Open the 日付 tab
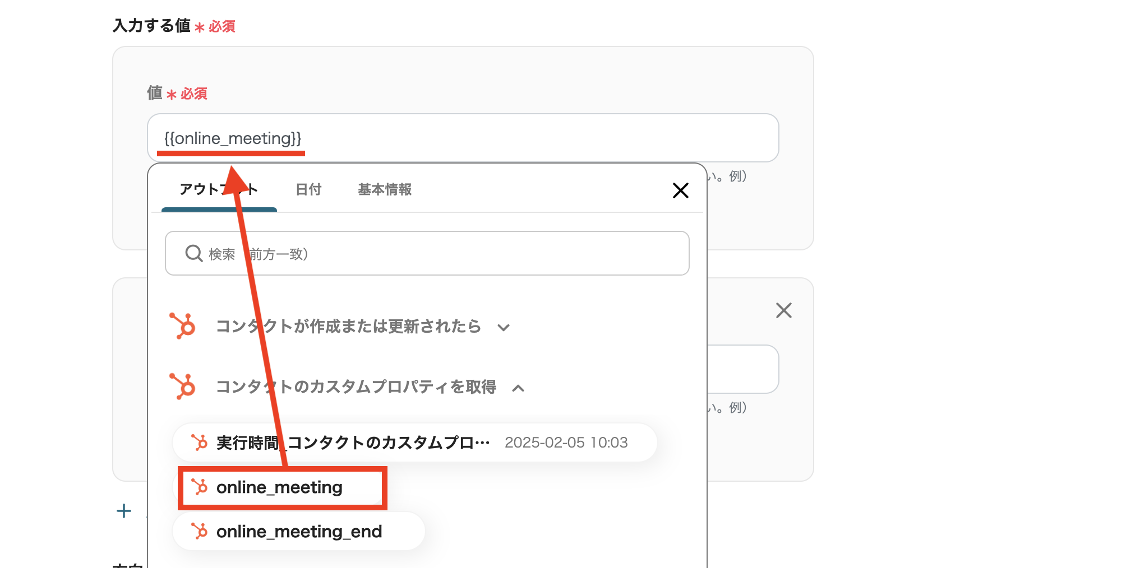Image resolution: width=1126 pixels, height=568 pixels. [x=308, y=190]
